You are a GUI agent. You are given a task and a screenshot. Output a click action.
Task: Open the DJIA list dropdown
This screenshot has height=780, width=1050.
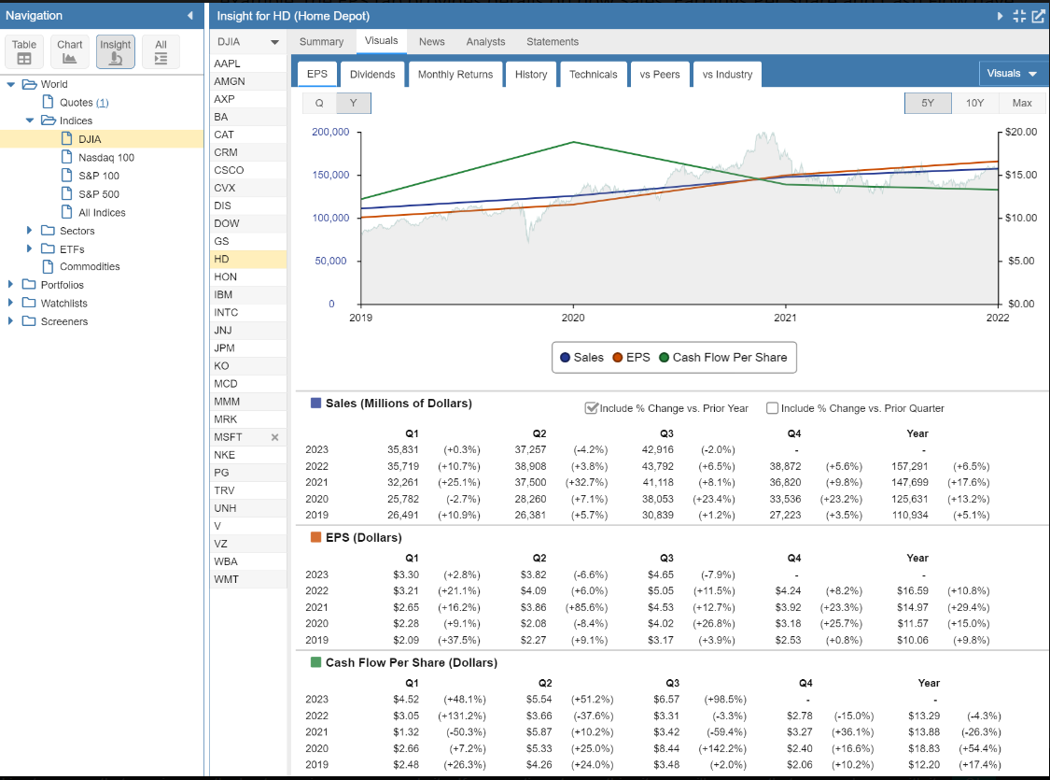click(247, 41)
